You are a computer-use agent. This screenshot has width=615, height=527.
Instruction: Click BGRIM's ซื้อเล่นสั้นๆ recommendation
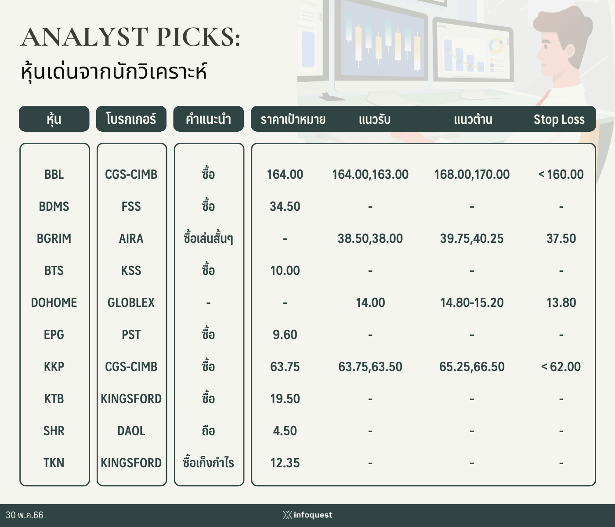208,238
